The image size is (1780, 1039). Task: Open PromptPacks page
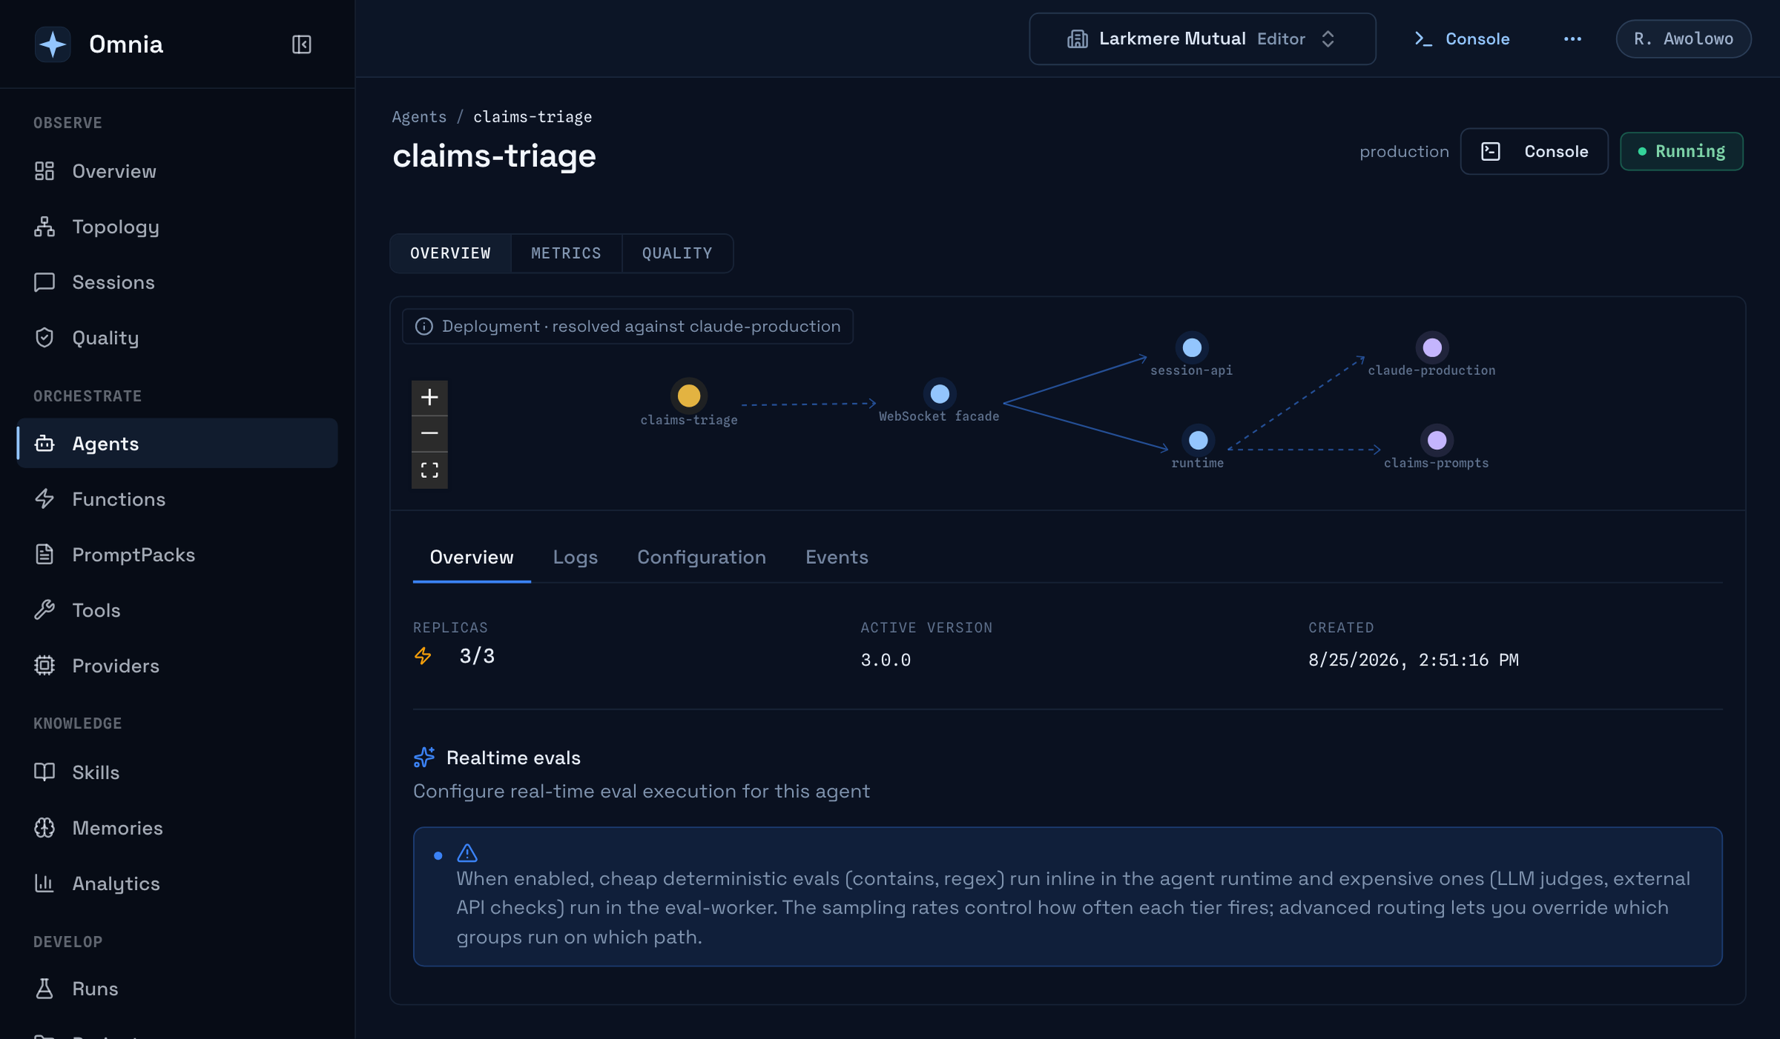point(177,554)
